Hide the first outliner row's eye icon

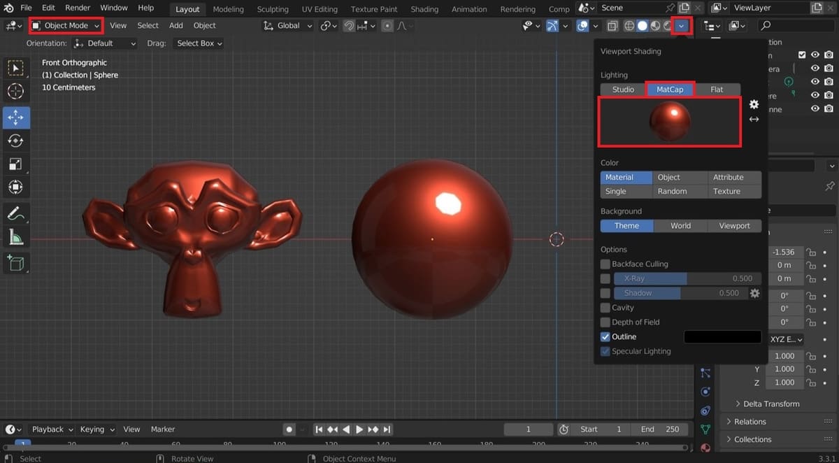[x=815, y=55]
